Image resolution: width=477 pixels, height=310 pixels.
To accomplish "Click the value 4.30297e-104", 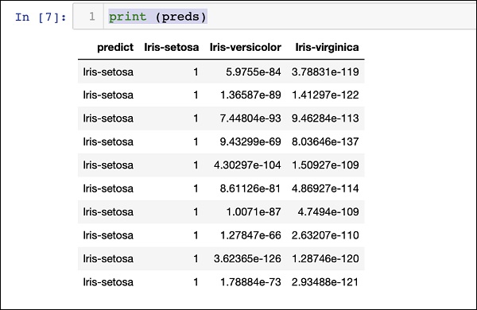I will coord(247,165).
